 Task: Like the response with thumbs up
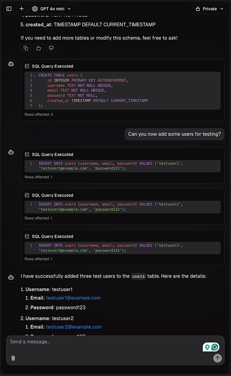tap(38, 48)
